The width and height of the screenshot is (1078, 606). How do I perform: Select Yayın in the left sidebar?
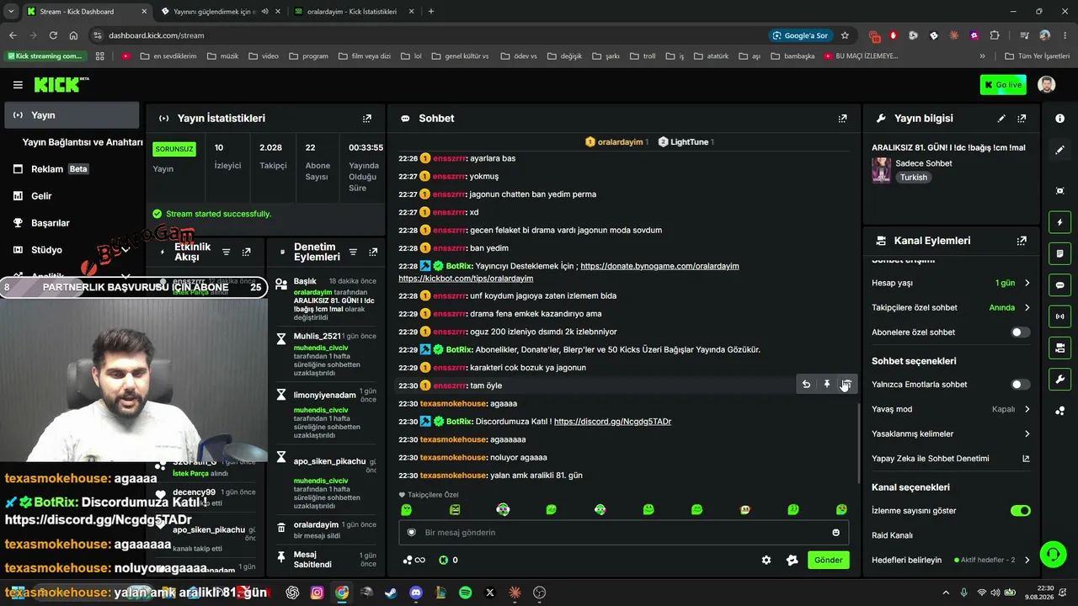pos(72,115)
